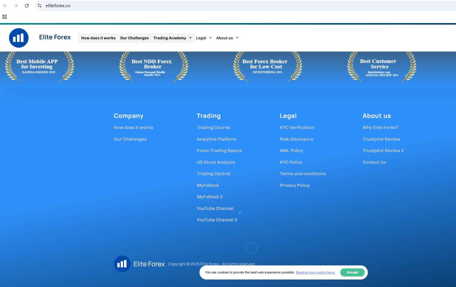Click the Elite Forex header logo icon
The width and height of the screenshot is (456, 287).
(x=19, y=38)
